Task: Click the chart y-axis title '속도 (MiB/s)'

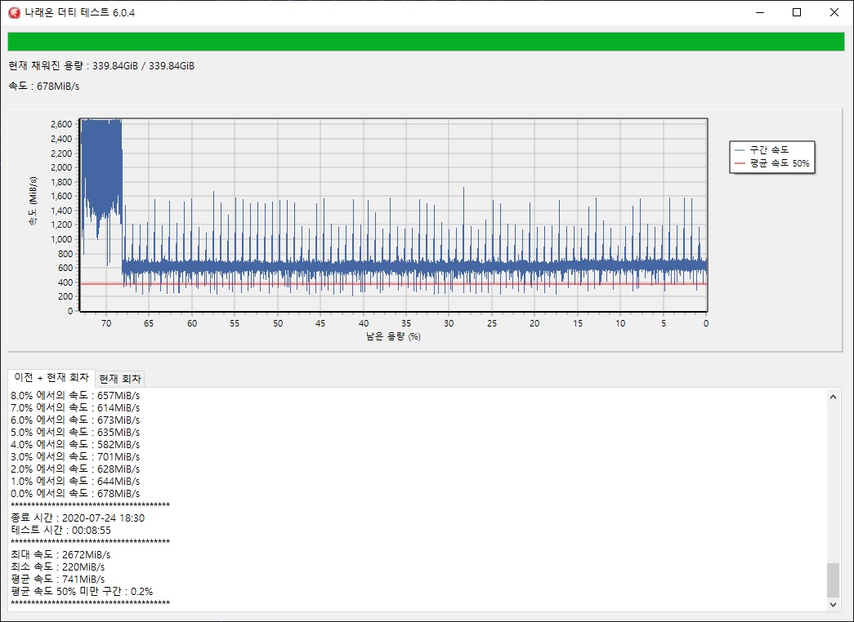Action: pos(34,202)
